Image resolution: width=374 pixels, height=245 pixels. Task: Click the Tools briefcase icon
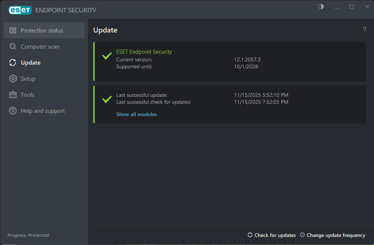click(x=13, y=95)
